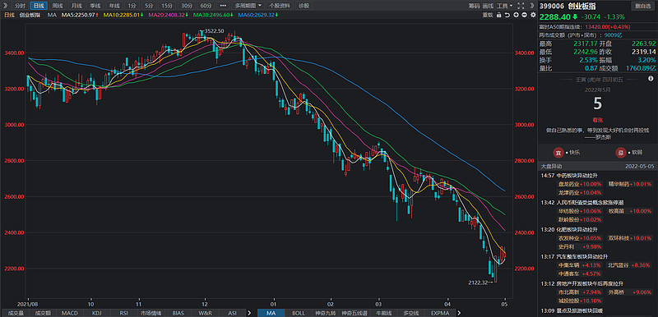The height and width of the screenshot is (317, 658).
Task: Select 神奇五线谱 overlay indicator
Action: [354, 313]
